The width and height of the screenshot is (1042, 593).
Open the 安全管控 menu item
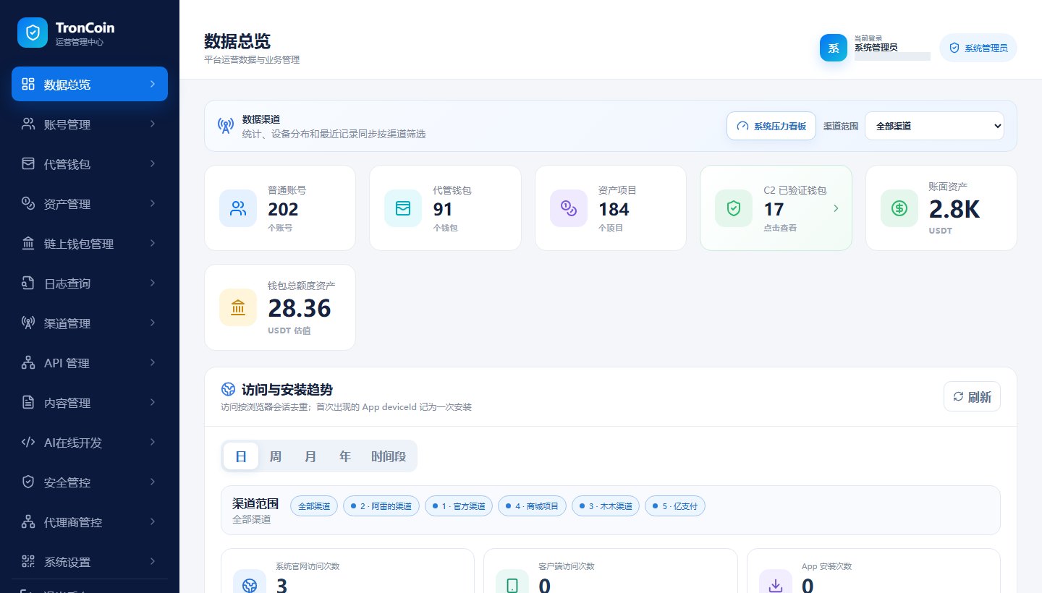[x=90, y=482]
